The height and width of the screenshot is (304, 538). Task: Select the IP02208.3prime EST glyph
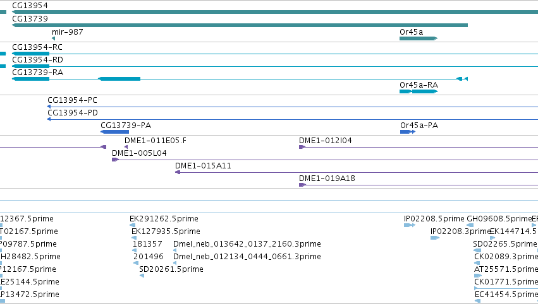click(x=435, y=238)
